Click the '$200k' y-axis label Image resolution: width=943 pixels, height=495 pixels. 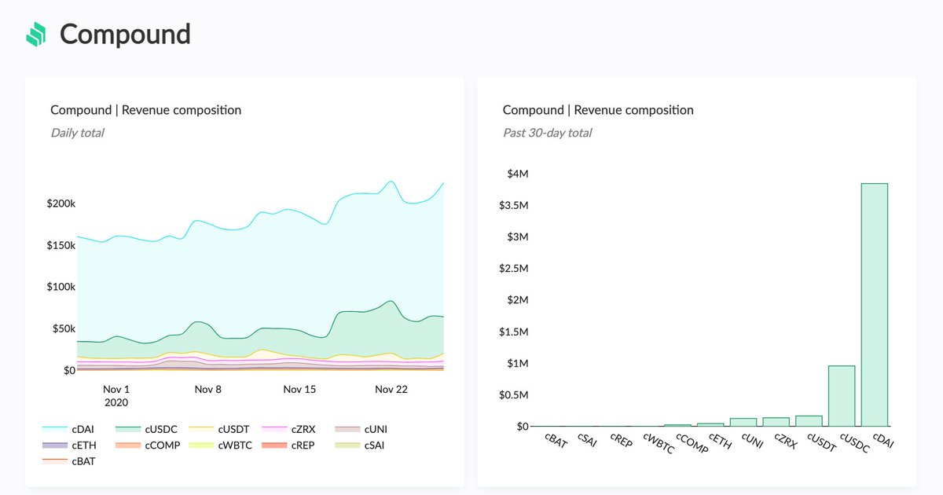61,203
